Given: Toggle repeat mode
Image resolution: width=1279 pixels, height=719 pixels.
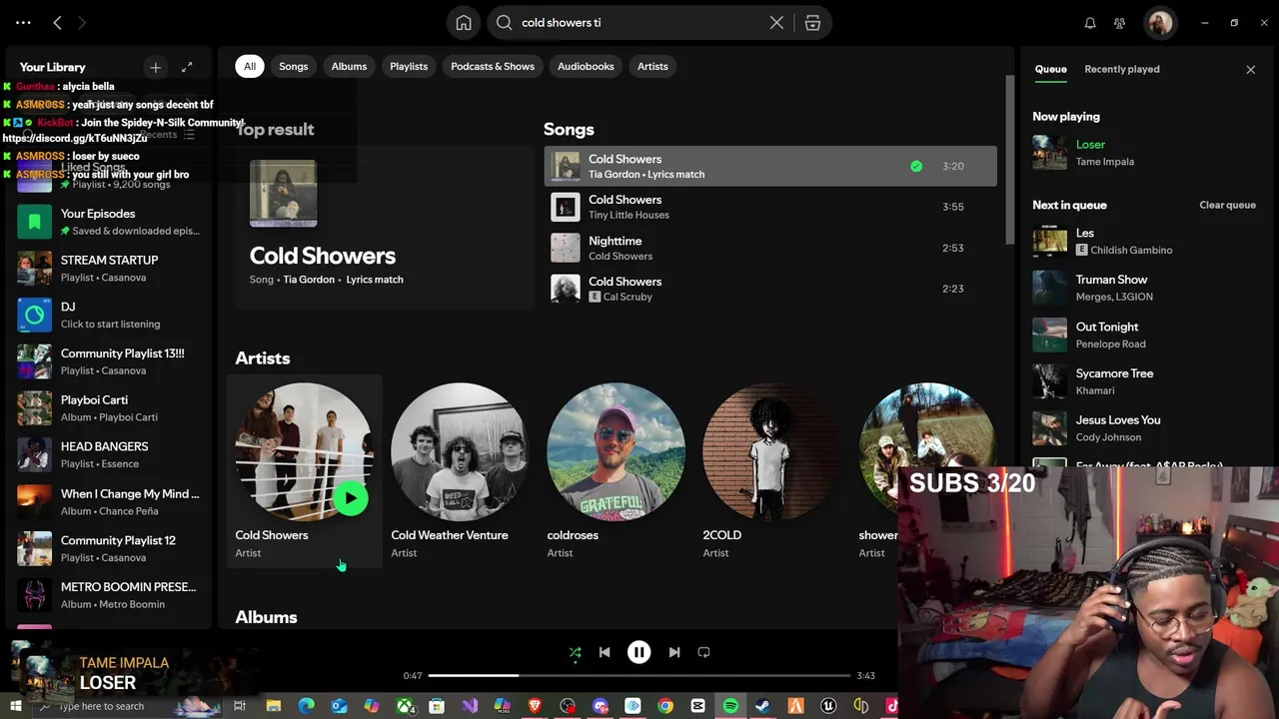Looking at the screenshot, I should click(x=703, y=652).
